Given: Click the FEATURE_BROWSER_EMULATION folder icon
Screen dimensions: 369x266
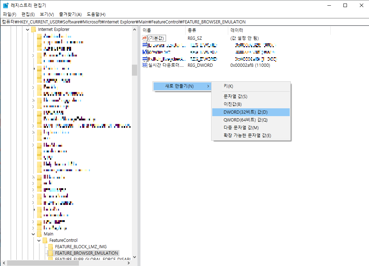Looking at the screenshot, I should (x=50, y=253).
